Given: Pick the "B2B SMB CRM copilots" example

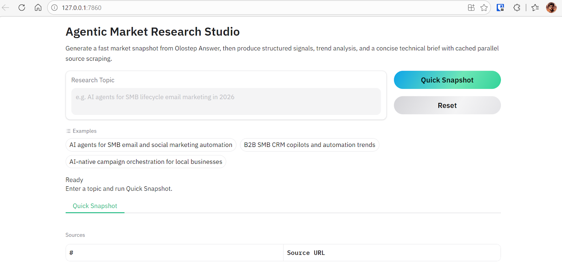Looking at the screenshot, I should point(309,145).
